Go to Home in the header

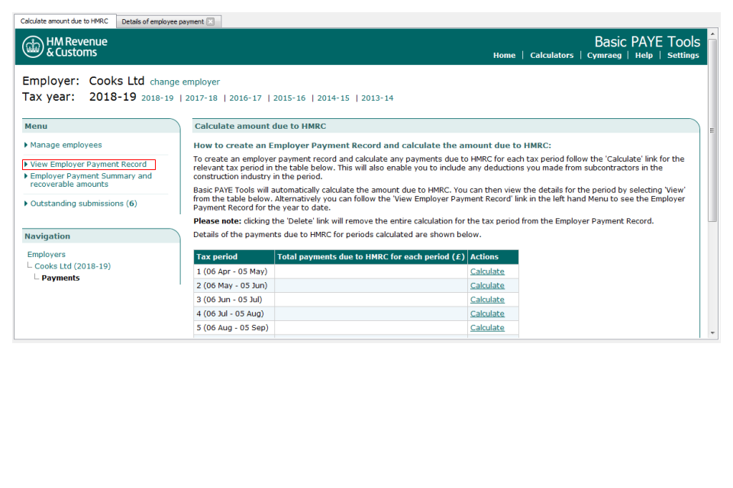[x=504, y=55]
